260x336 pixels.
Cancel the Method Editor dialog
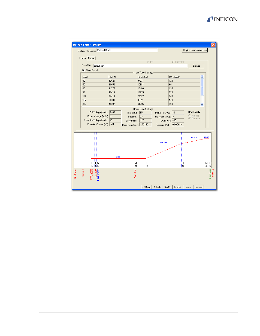(x=199, y=187)
